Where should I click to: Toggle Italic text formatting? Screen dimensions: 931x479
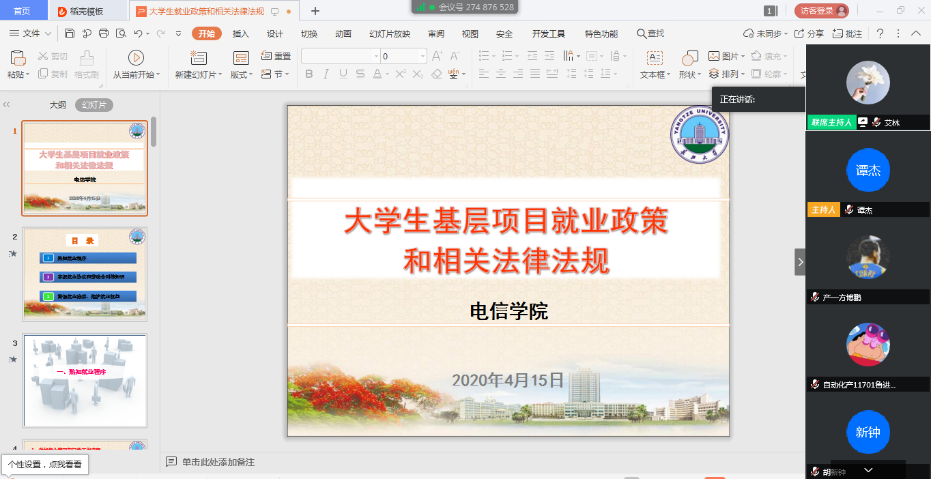(326, 74)
